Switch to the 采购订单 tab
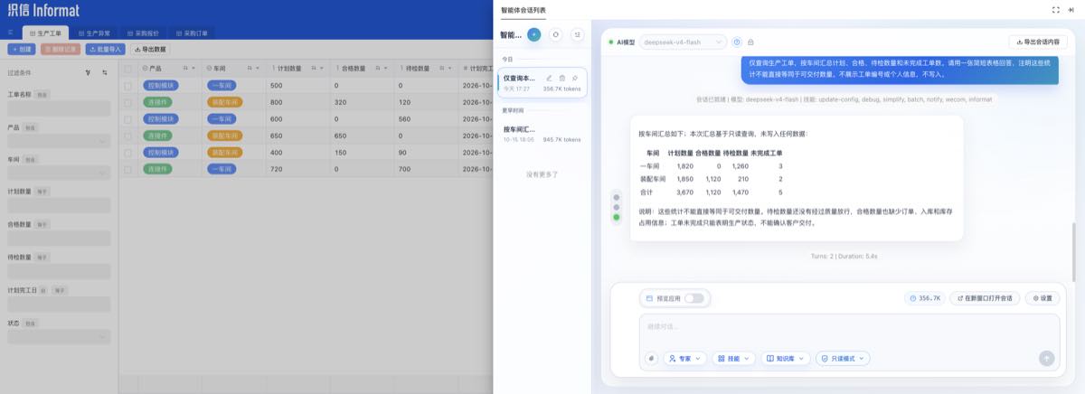The width and height of the screenshot is (1085, 394). [x=191, y=33]
